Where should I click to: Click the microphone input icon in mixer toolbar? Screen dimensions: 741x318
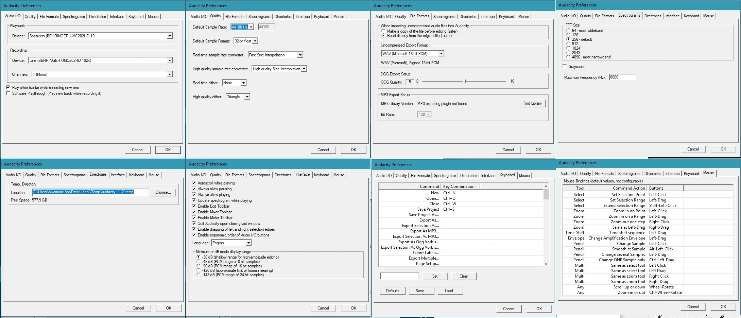(722, 316)
